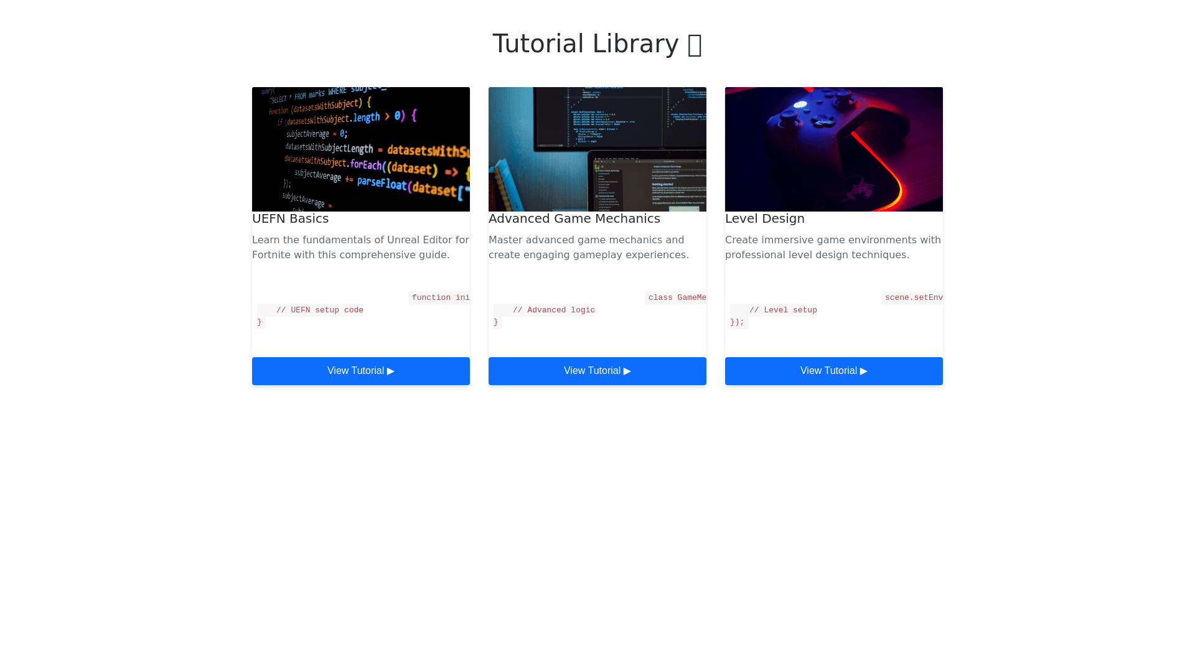Image resolution: width=1195 pixels, height=672 pixels.
Task: Click the glowing game controller thumbnail
Action: (x=833, y=149)
